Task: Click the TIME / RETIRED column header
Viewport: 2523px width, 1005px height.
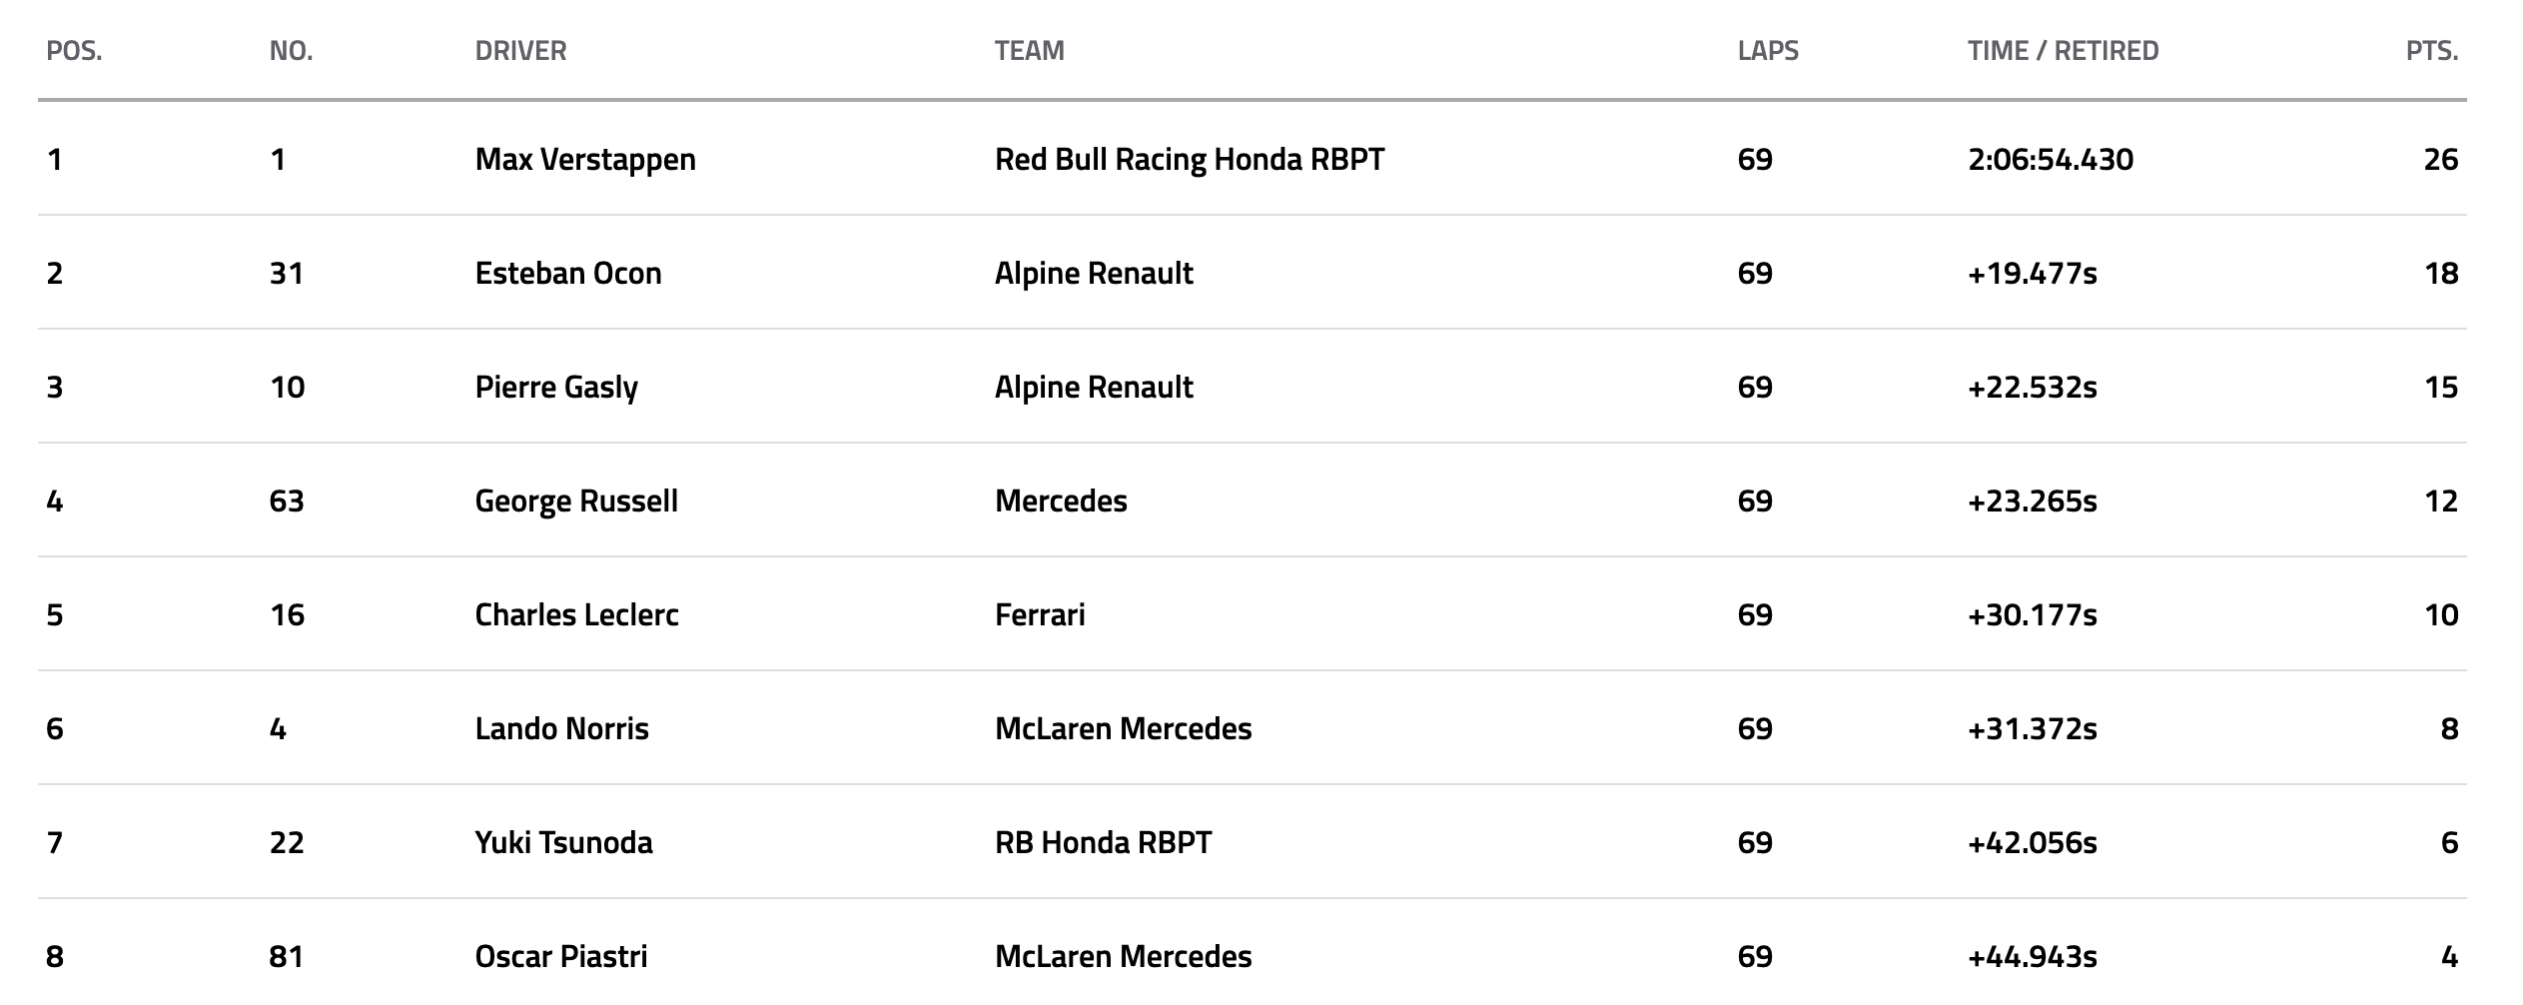Action: [x=2063, y=51]
